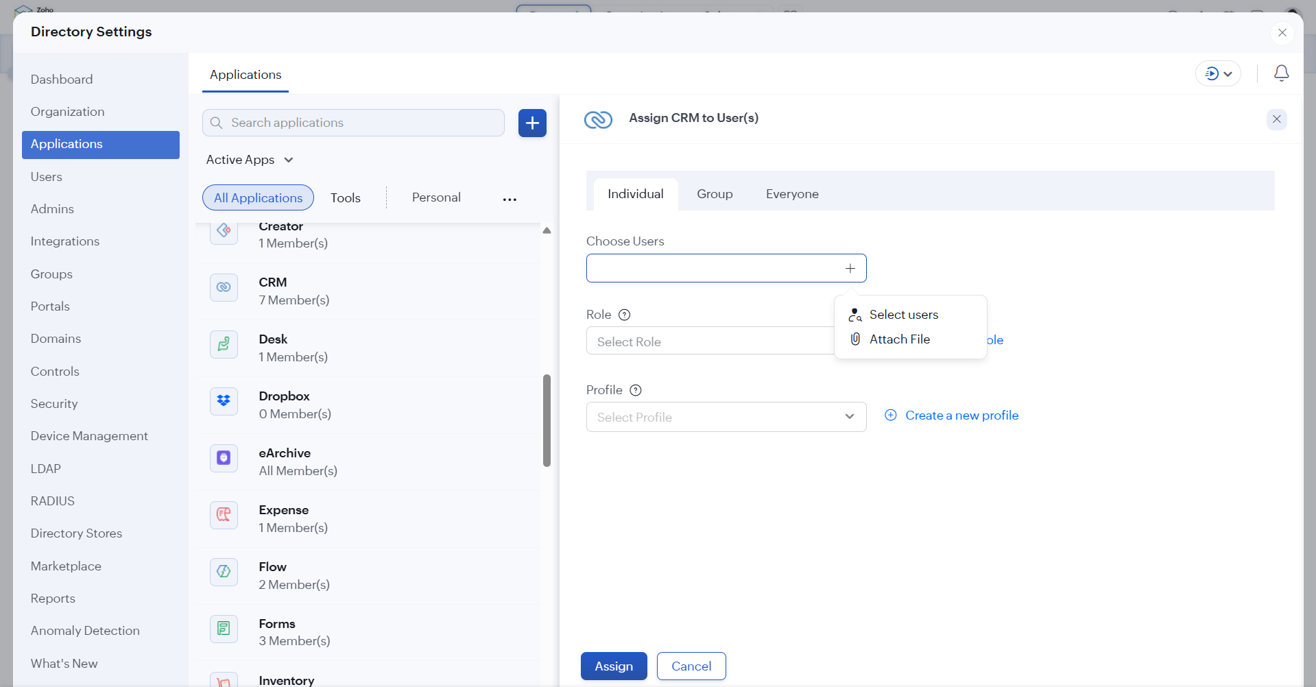Click the Expense app icon
Viewport: 1316px width, 687px height.
point(224,515)
